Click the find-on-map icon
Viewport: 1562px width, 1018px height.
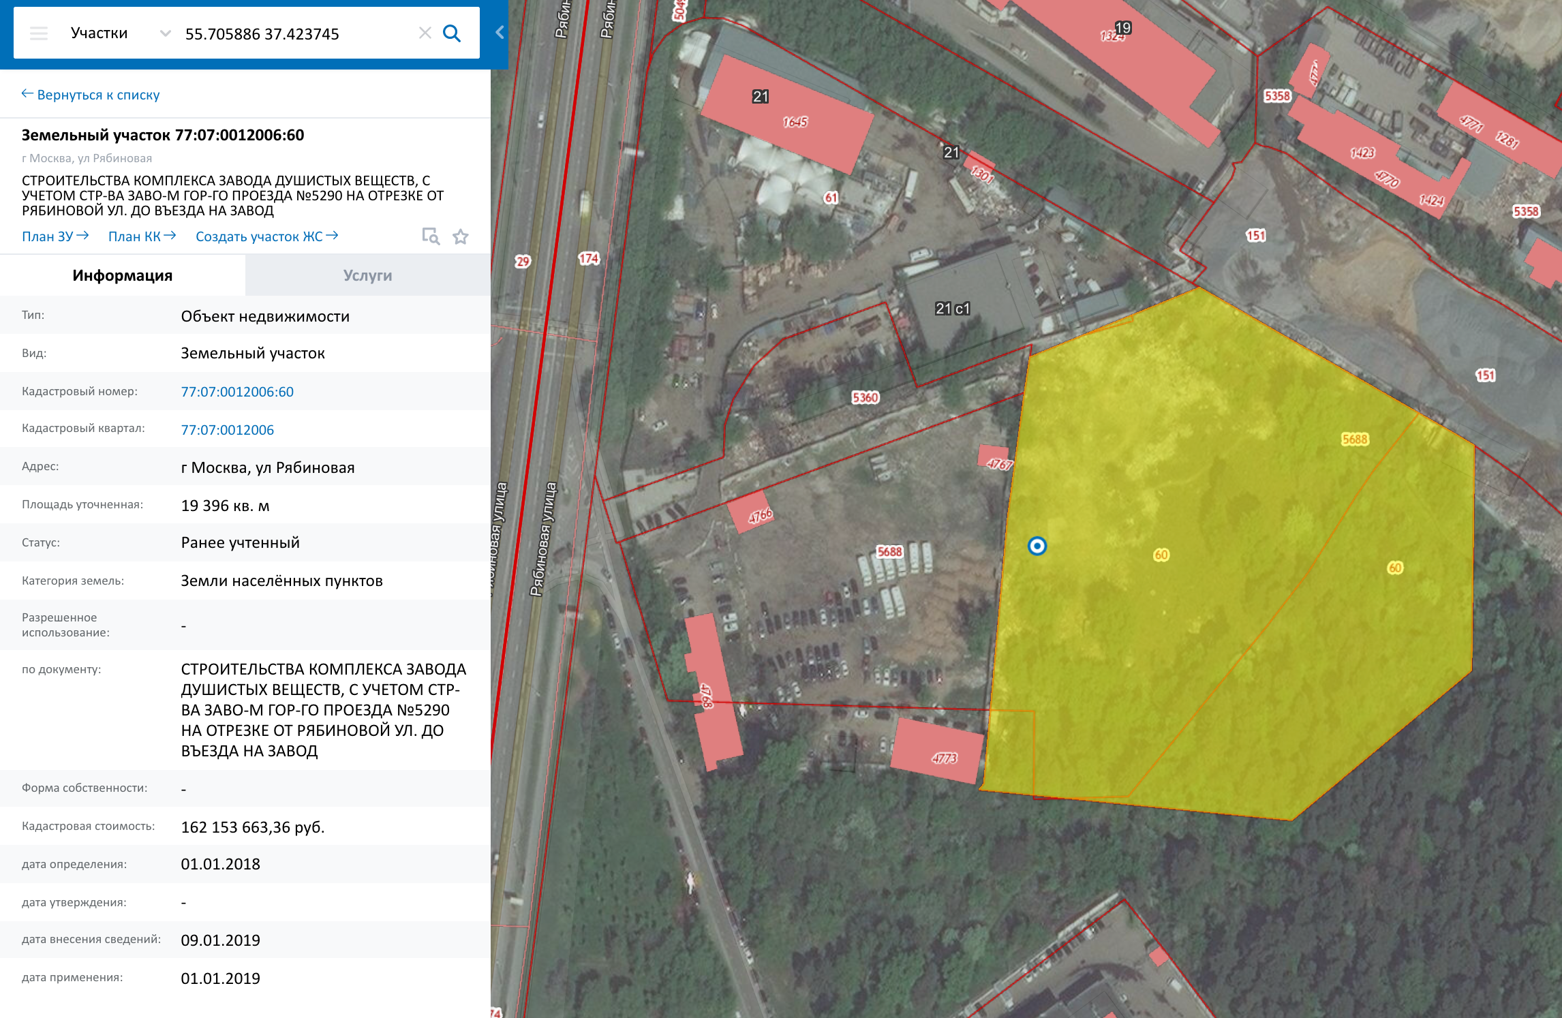coord(431,236)
